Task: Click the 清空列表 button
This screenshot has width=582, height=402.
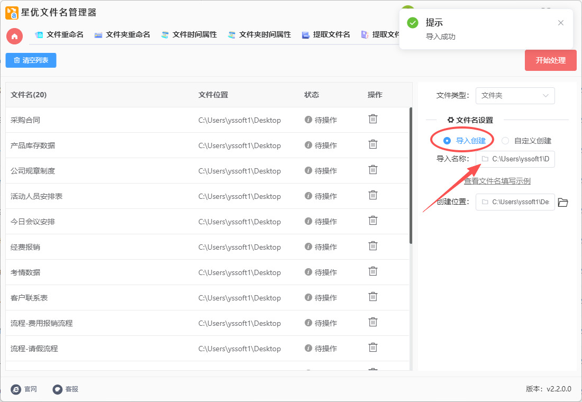Action: pyautogui.click(x=31, y=60)
